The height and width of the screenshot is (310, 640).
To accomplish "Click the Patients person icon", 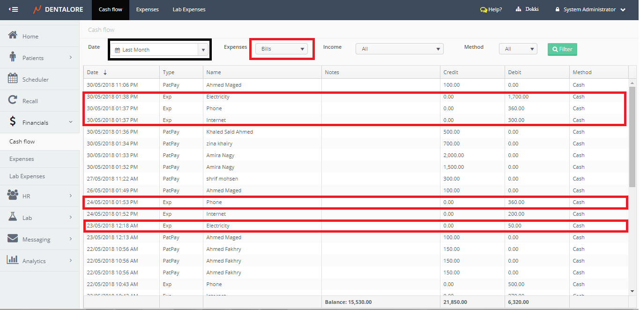I will [x=13, y=57].
